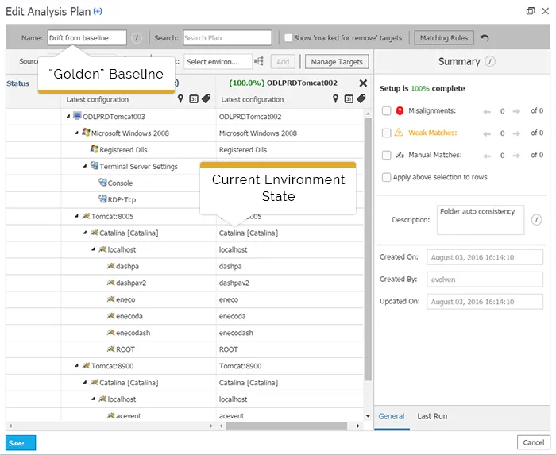Tick the Weak Matches checkbox
The image size is (556, 455).
tap(386, 133)
